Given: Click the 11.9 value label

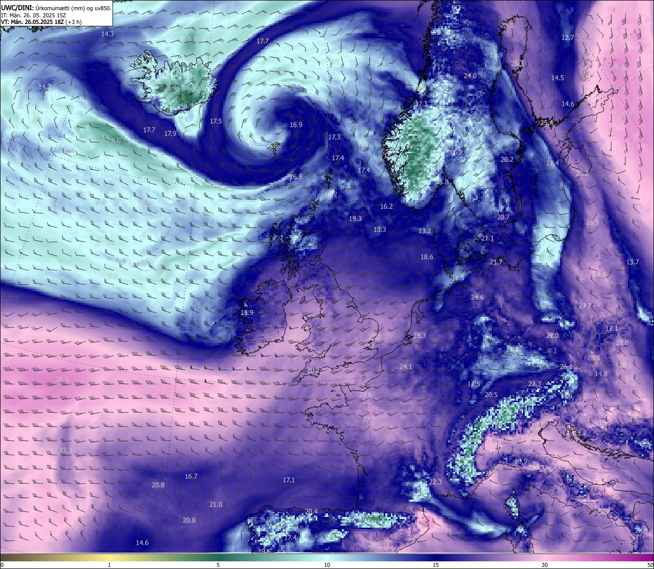Looking at the screenshot, I should 247,312.
